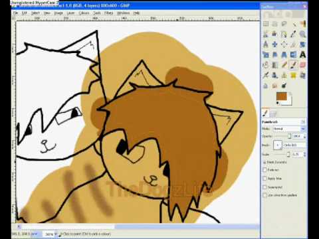Viewport: 319px width, 239px height.
Task: Select the Airbrush tool
Action: point(266,75)
